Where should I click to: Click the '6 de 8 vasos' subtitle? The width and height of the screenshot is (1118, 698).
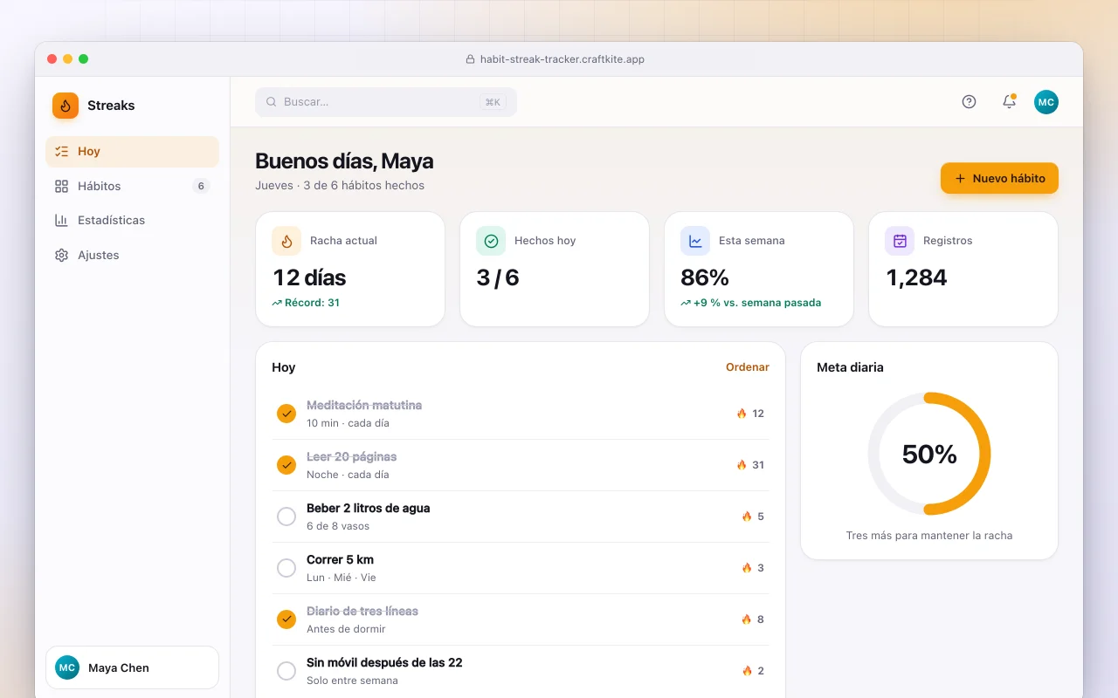(x=338, y=526)
